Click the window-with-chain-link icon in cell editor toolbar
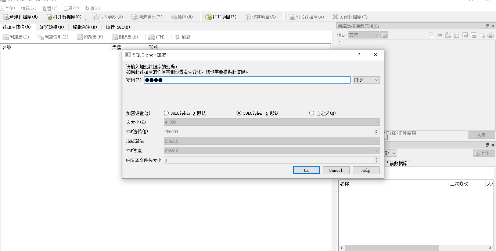496x251 pixels. pyautogui.click(x=474, y=35)
